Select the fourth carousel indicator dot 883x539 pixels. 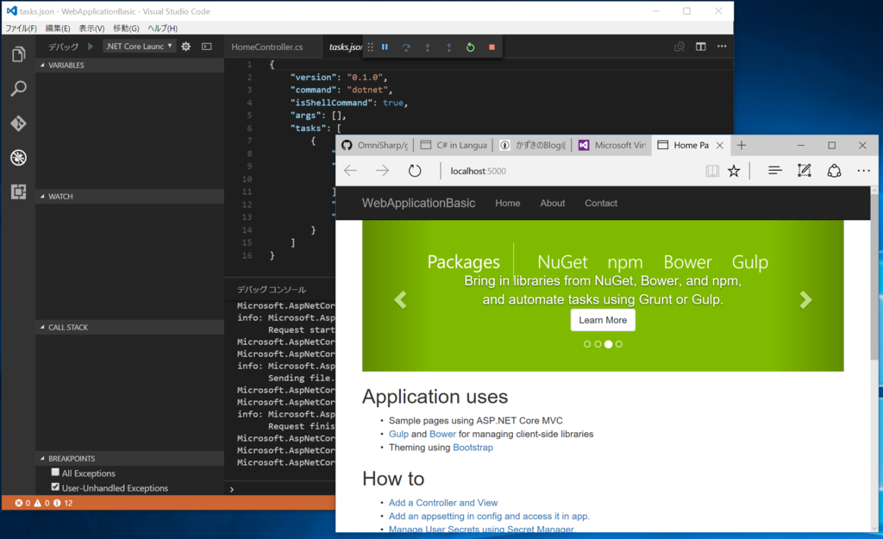click(x=619, y=344)
